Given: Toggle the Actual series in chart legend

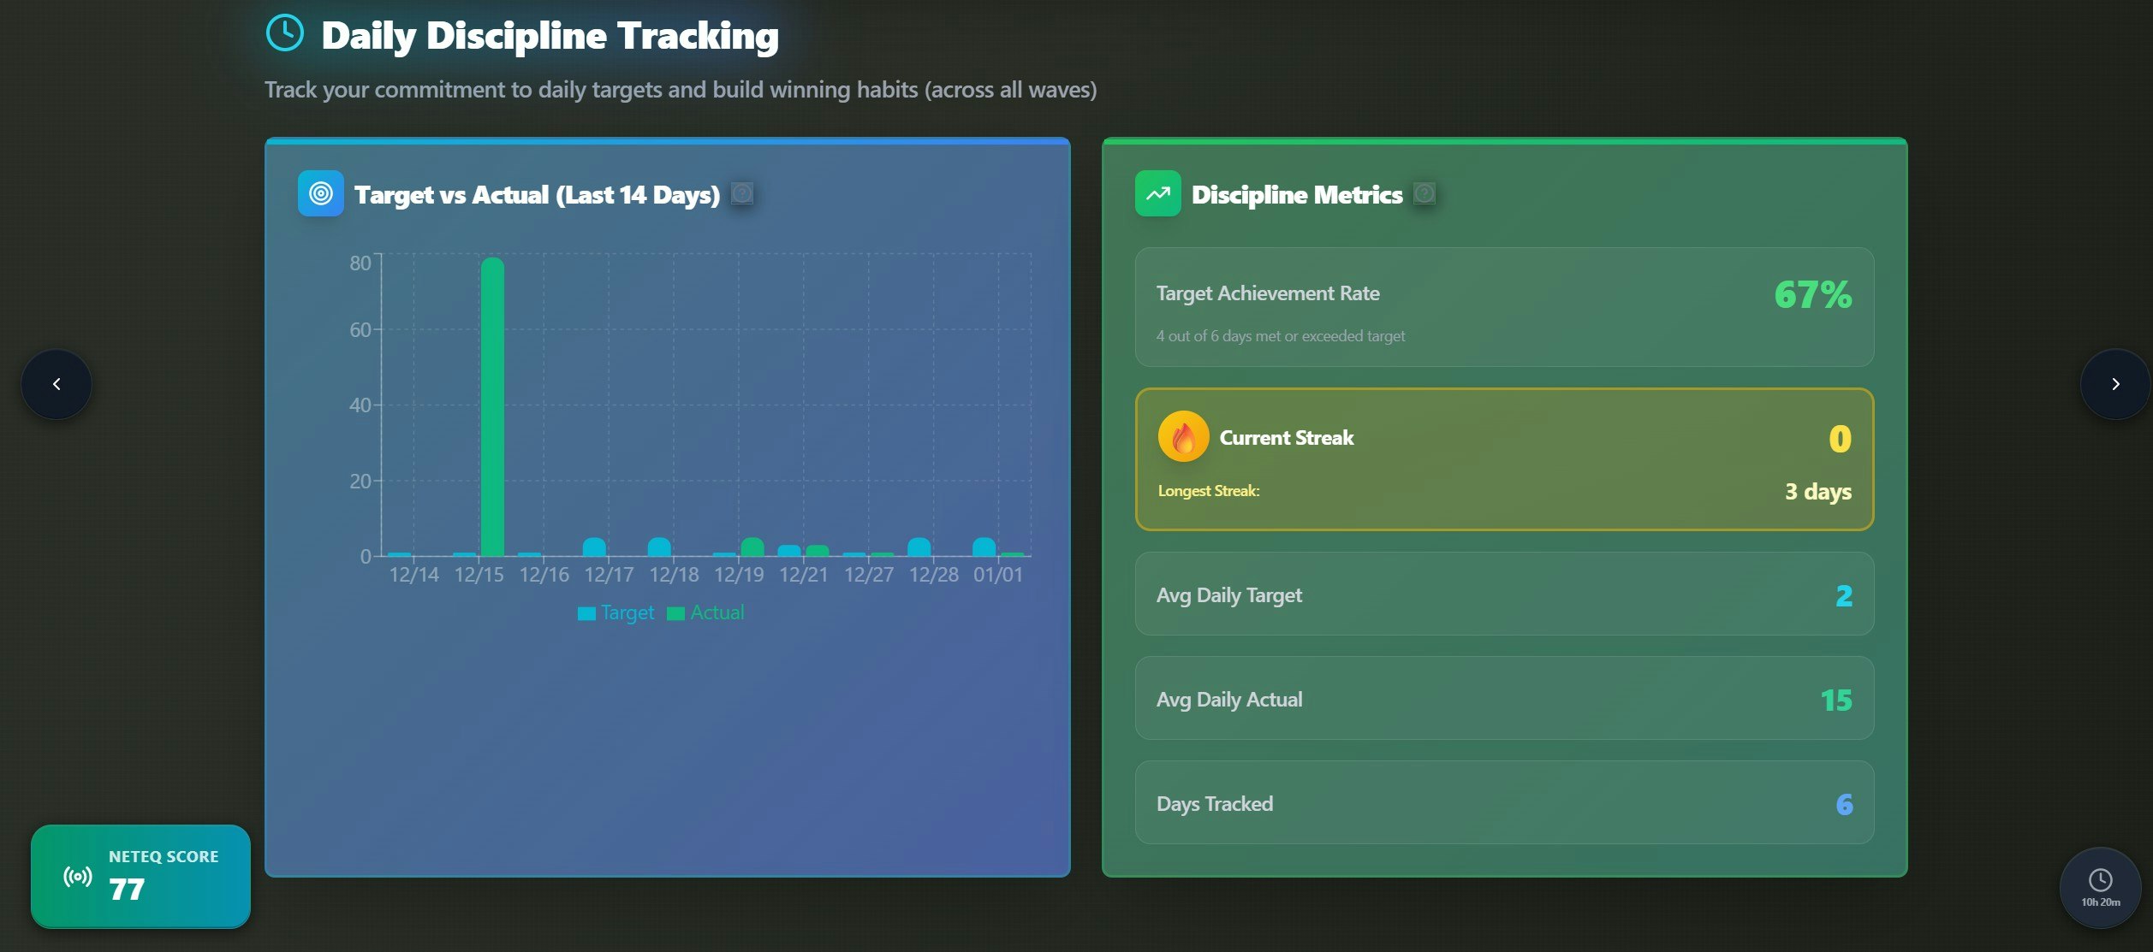Looking at the screenshot, I should (706, 612).
